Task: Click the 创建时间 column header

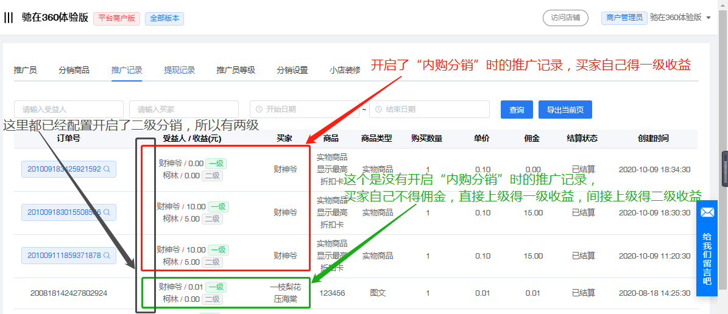Action: (x=654, y=138)
